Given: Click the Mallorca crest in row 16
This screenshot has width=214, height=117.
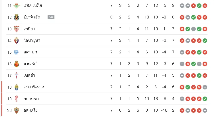Looking at the screenshot, I should point(17,64).
